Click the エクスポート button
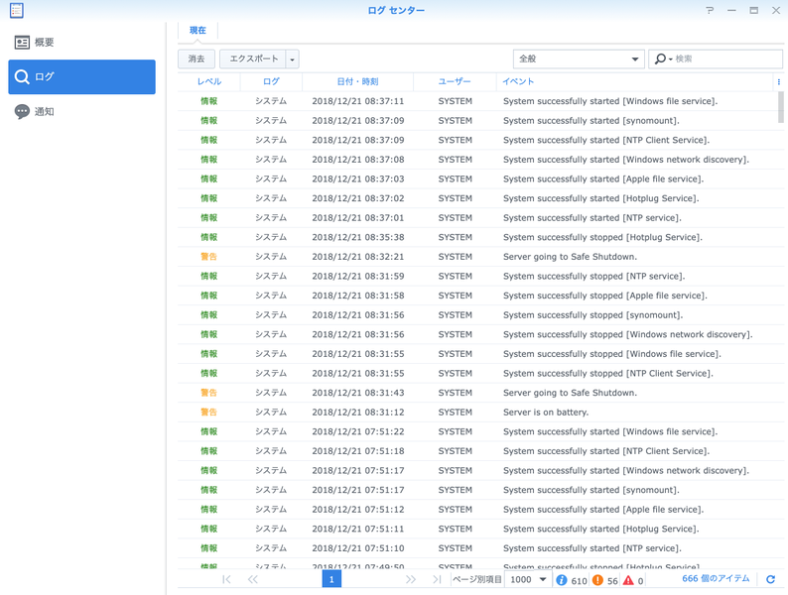The height and width of the screenshot is (595, 788). pos(253,59)
